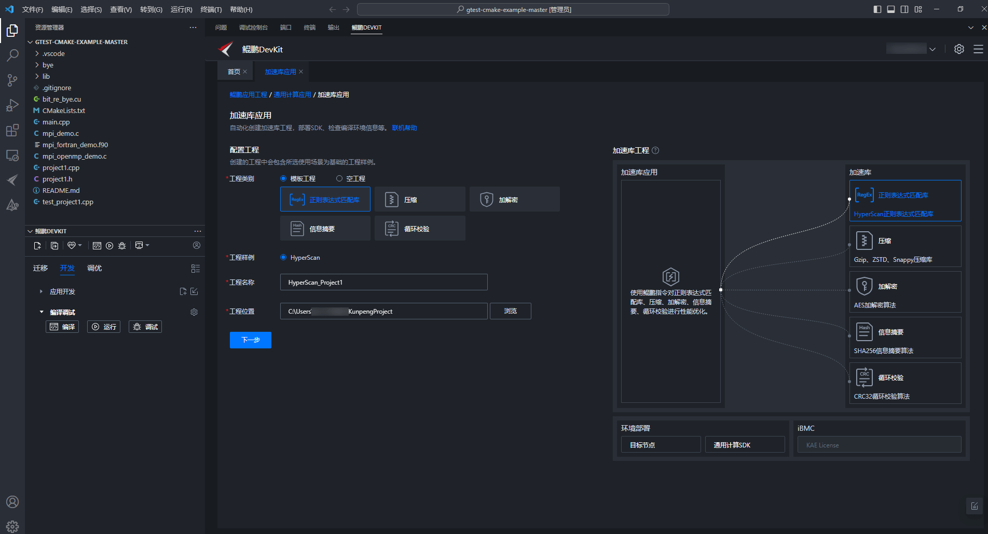Choose the 循环校验 option card
This screenshot has height=534, width=988.
click(420, 228)
